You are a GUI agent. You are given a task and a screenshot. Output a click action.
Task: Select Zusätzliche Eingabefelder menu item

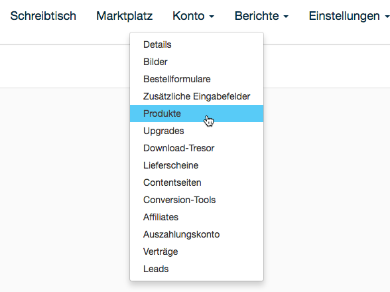(x=196, y=96)
